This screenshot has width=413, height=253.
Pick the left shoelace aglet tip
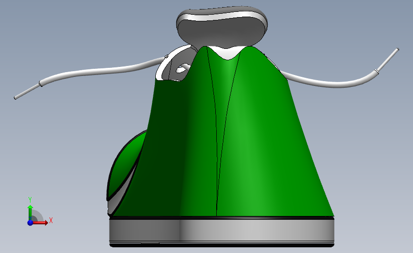28,92
